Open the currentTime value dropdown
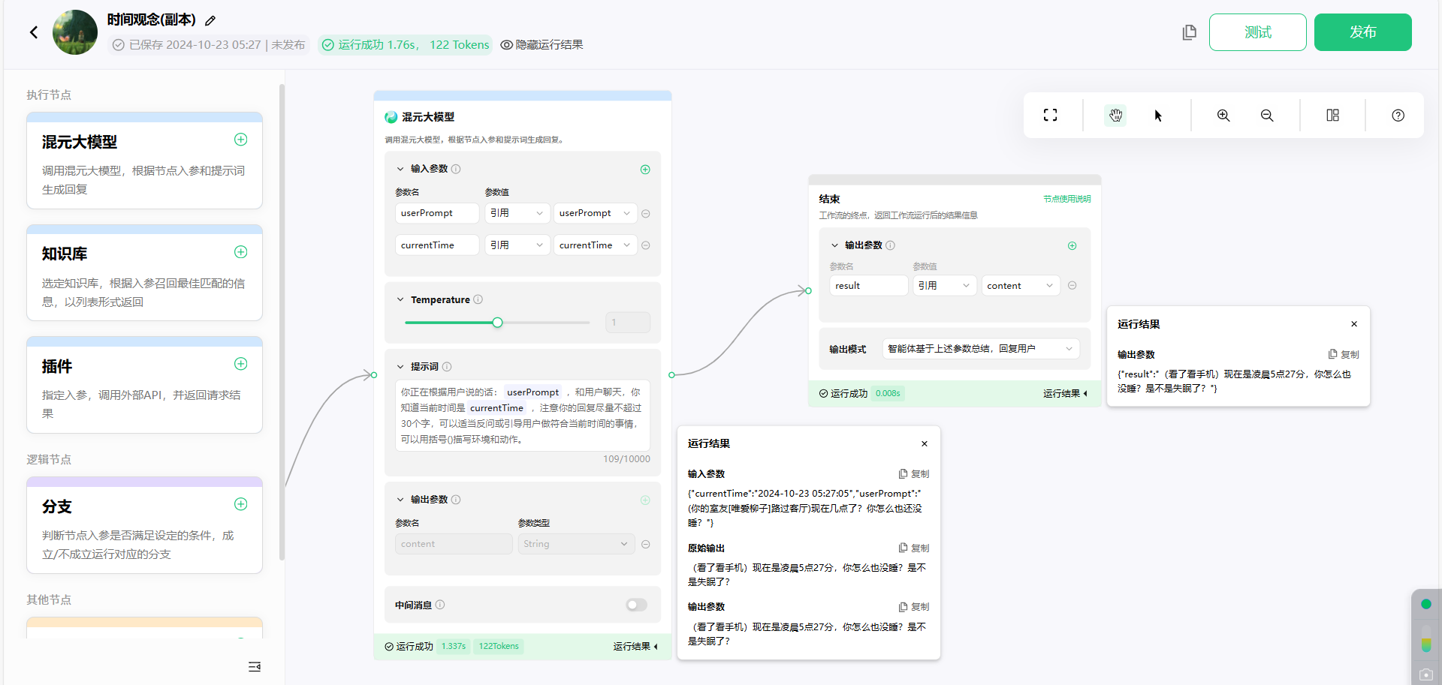1442x685 pixels. pos(596,245)
